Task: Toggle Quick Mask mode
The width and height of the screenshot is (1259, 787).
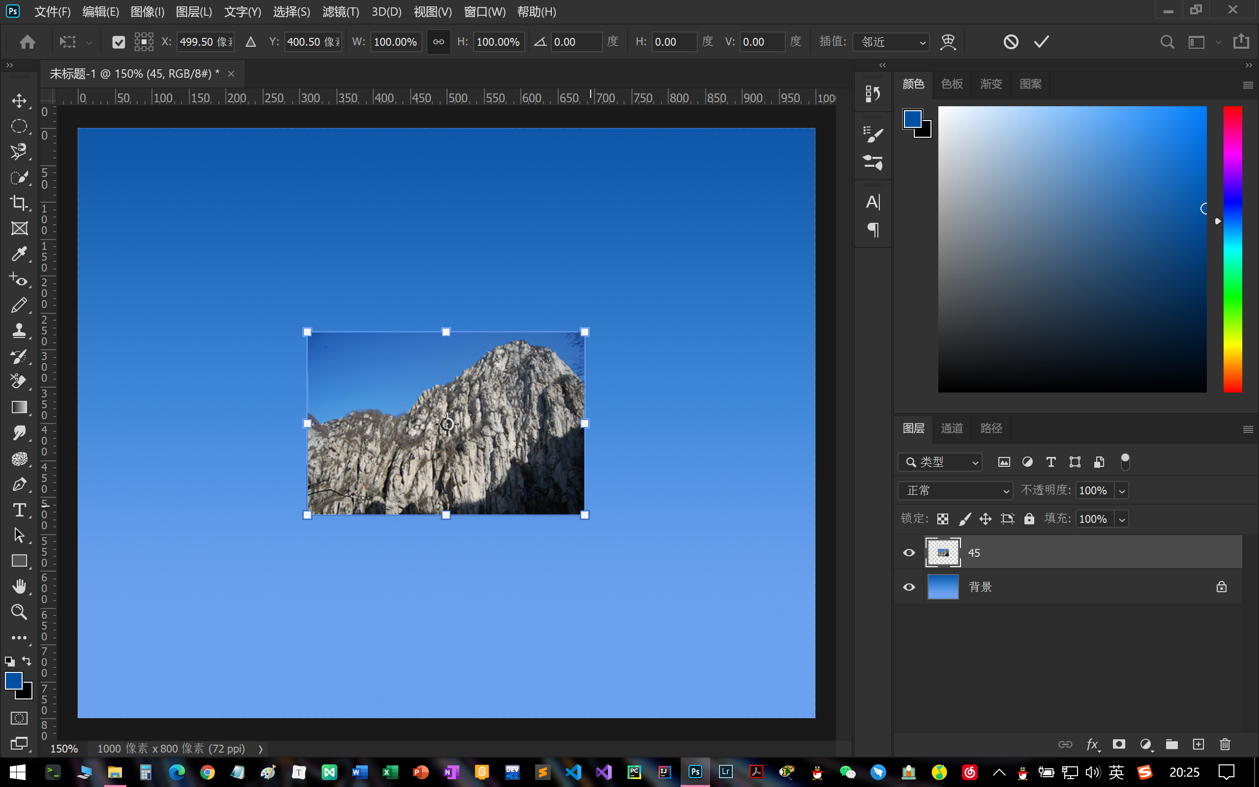Action: coord(19,718)
